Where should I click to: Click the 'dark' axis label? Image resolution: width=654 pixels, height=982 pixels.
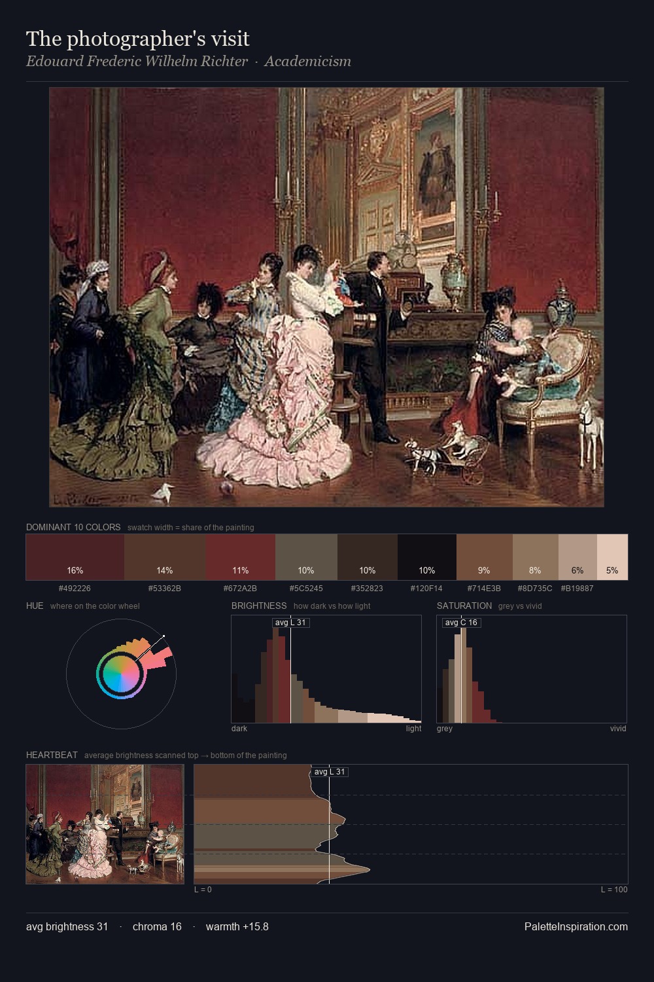tap(239, 729)
